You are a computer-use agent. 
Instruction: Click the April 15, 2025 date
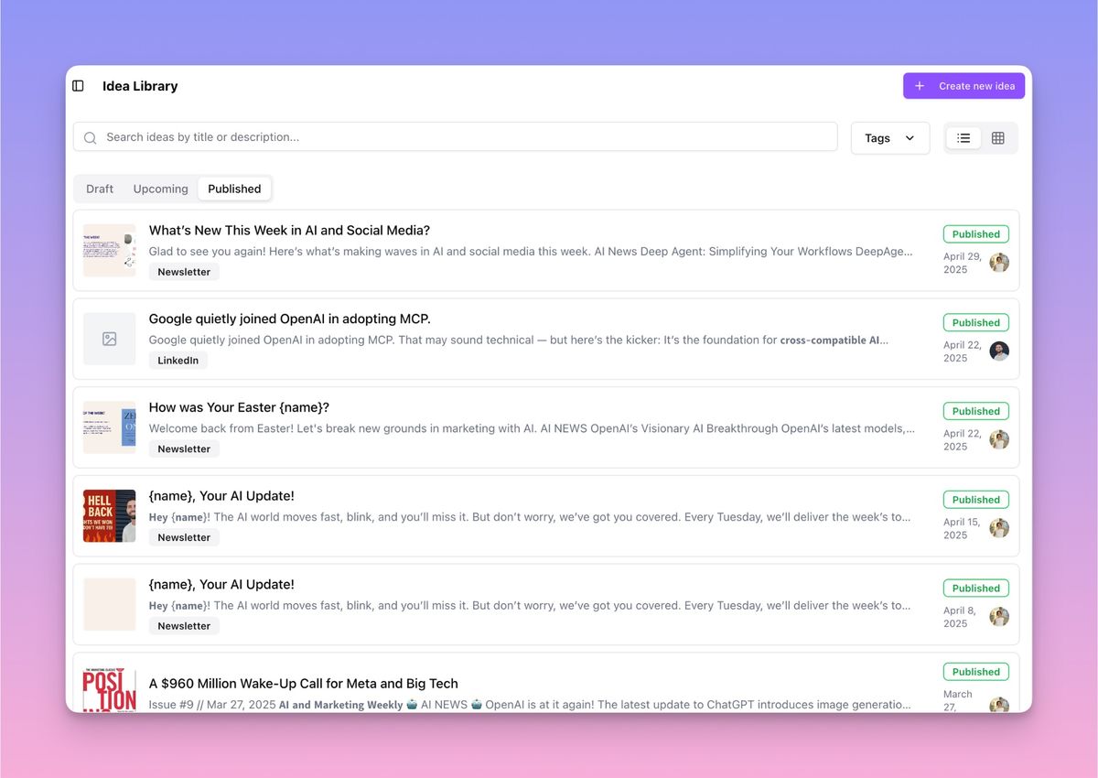(963, 529)
